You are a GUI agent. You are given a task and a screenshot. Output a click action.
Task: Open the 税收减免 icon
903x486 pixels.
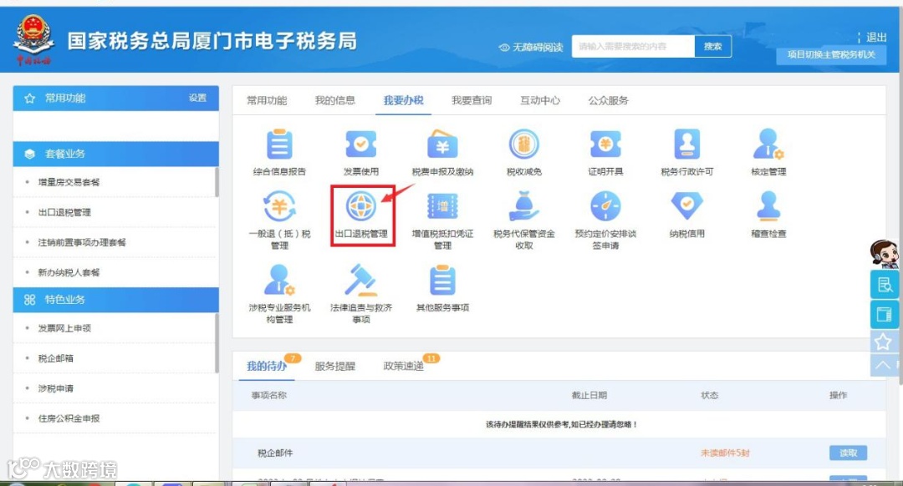524,144
